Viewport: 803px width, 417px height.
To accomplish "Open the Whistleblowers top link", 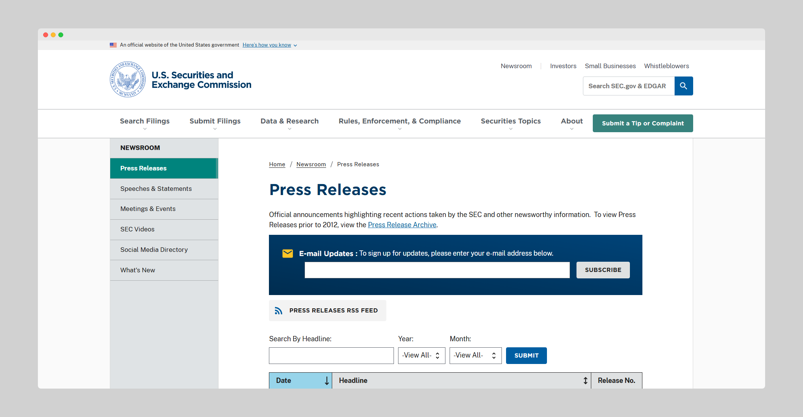I will [667, 66].
